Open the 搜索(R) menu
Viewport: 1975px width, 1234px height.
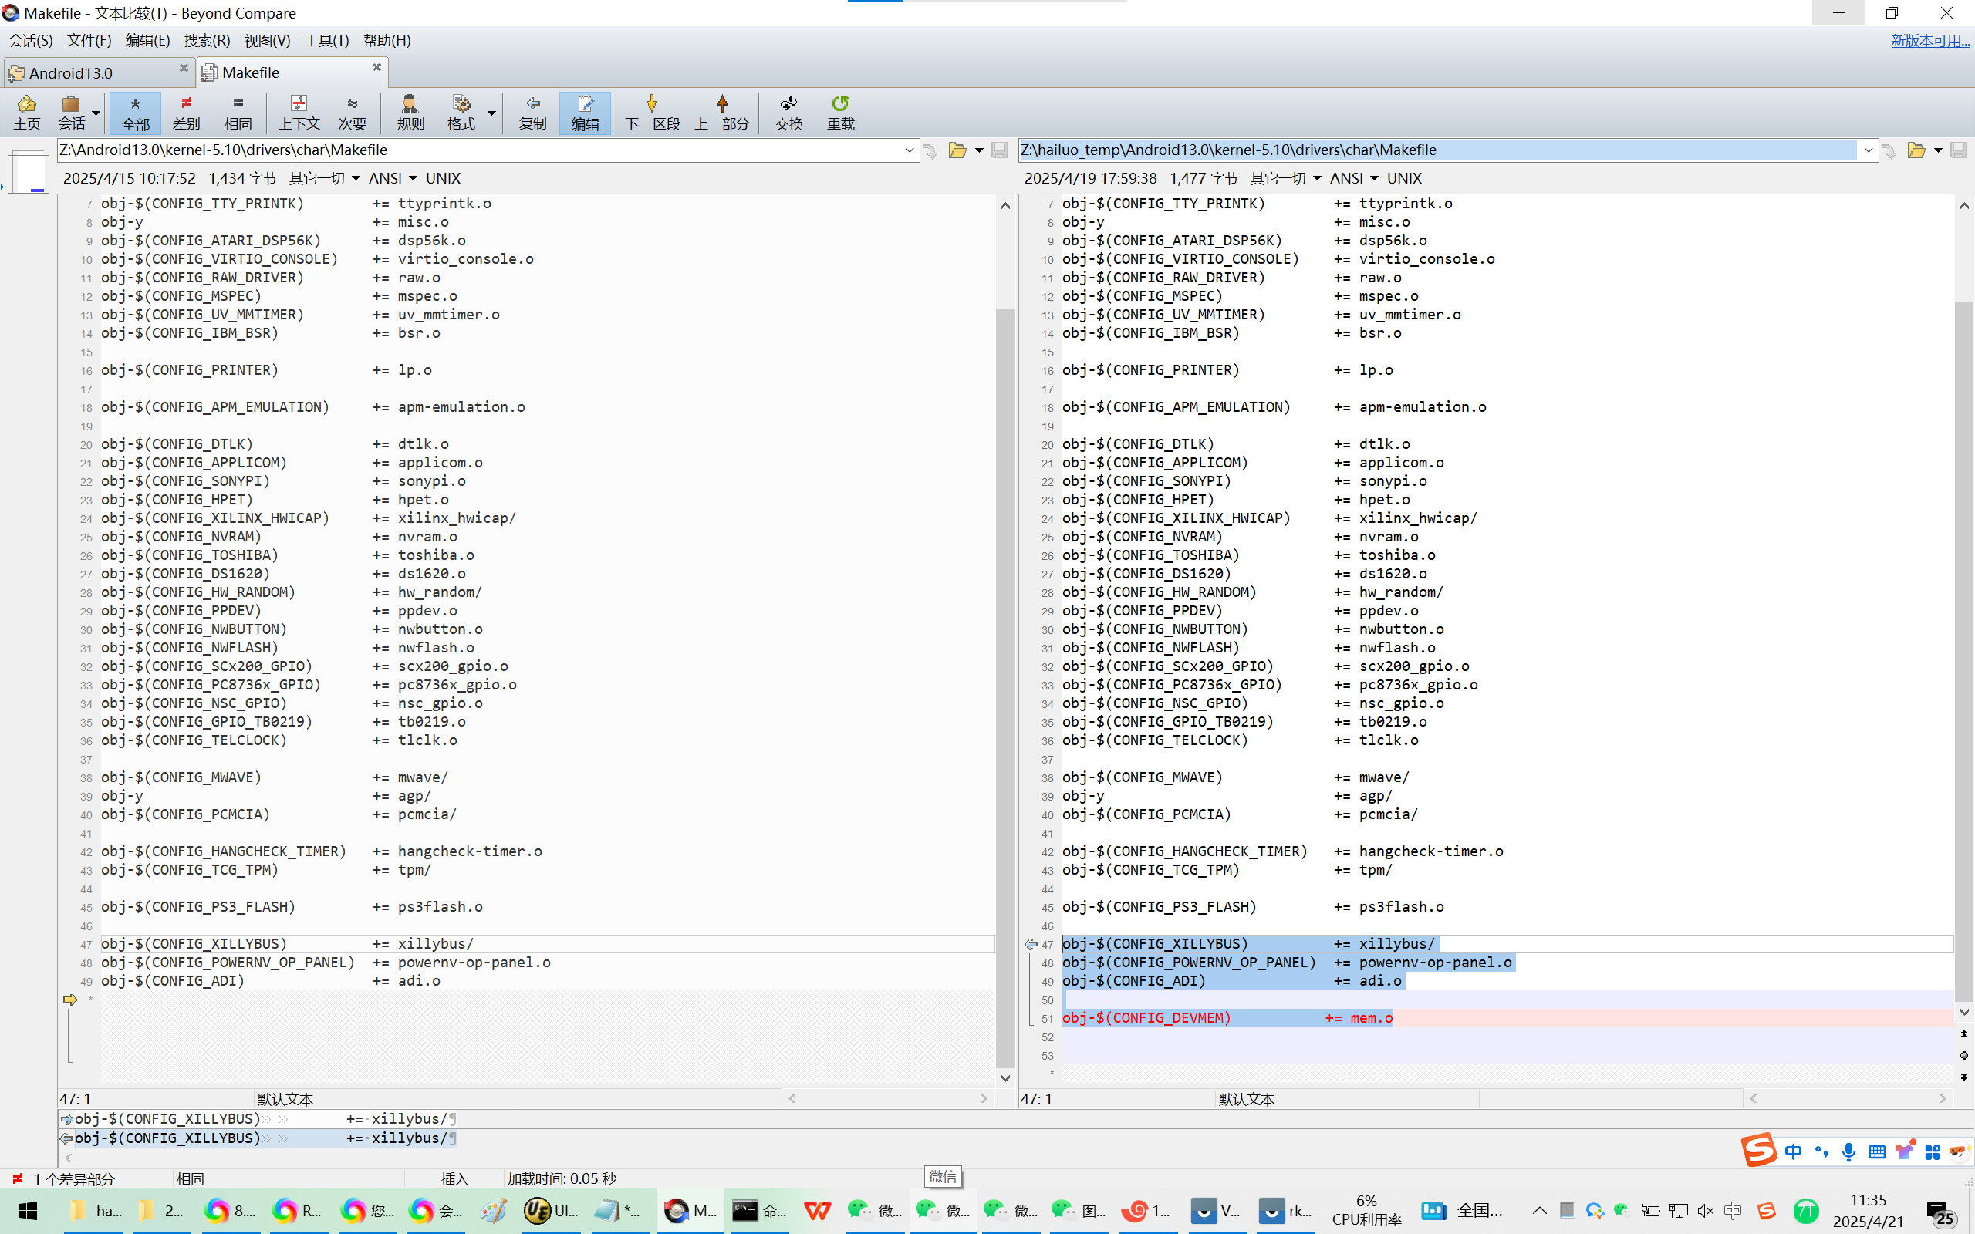pos(207,41)
